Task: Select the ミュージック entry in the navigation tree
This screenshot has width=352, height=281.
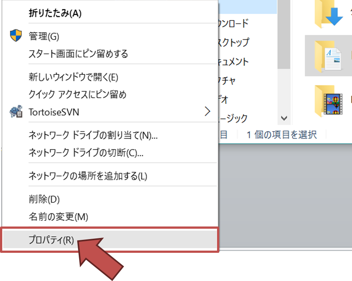Action: pos(233,118)
